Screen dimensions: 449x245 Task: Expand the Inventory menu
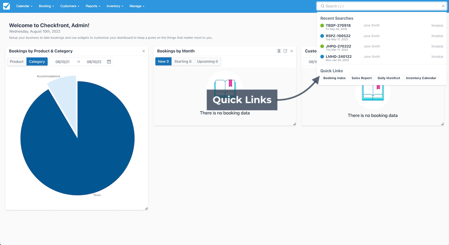[115, 6]
